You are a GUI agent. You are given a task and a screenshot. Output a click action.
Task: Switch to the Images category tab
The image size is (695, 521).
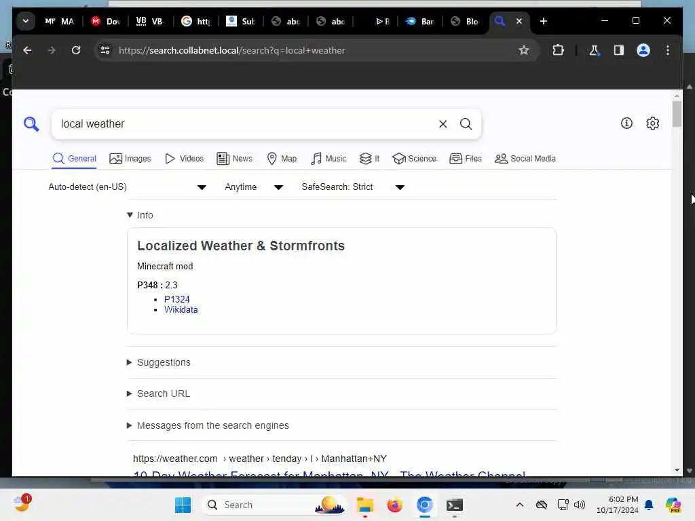pos(130,159)
